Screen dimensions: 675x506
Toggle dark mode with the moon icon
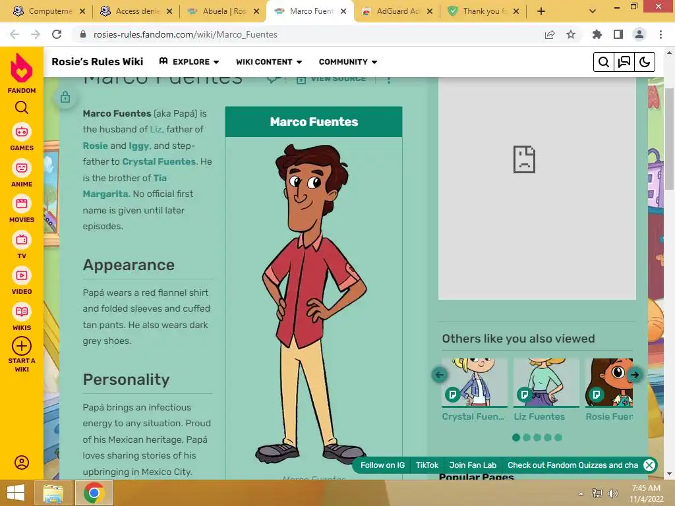tap(645, 62)
